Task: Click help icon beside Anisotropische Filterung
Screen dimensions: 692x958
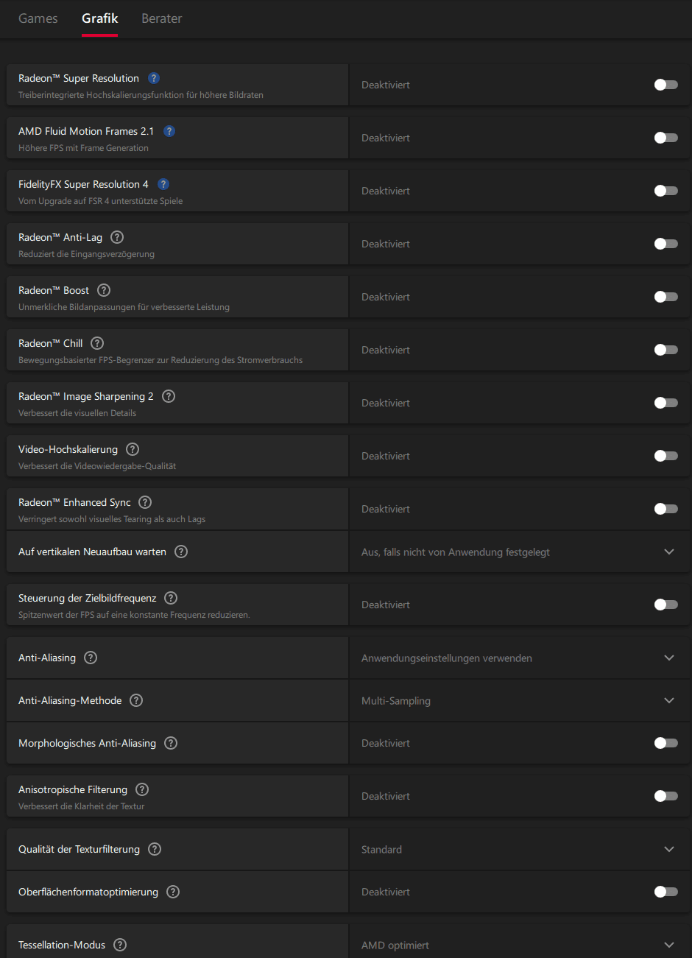Action: (x=142, y=789)
